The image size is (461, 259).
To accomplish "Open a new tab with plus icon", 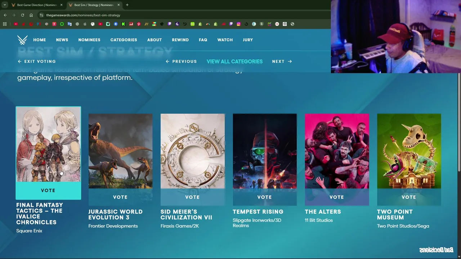I will point(127,5).
